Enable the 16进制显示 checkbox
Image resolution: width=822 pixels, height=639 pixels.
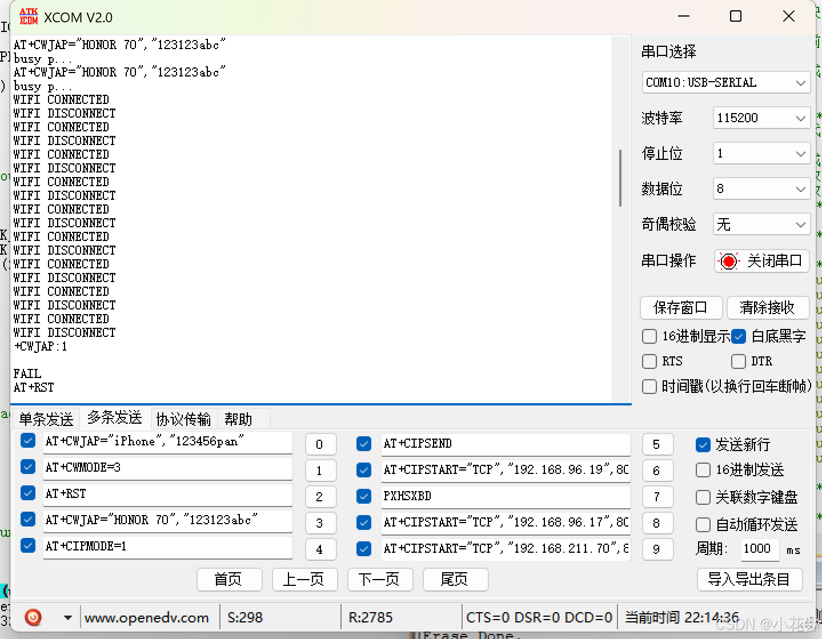(x=649, y=336)
